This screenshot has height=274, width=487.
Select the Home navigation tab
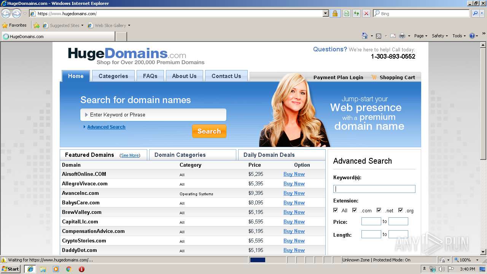coord(76,76)
